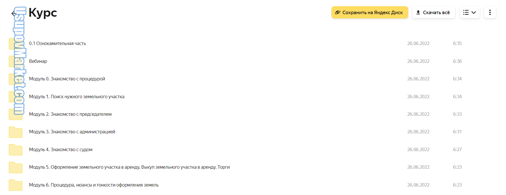Click the 6:35 time in the first row
The height and width of the screenshot is (195, 506).
(x=457, y=44)
